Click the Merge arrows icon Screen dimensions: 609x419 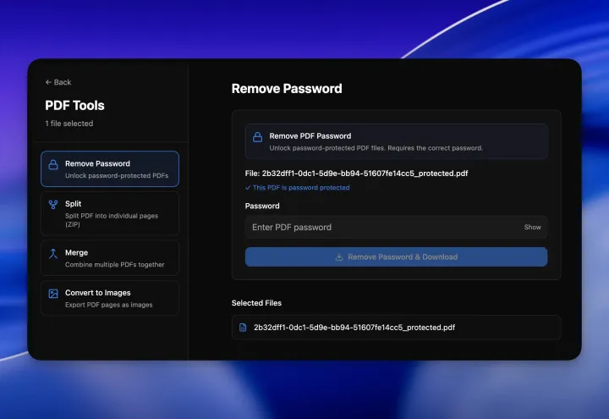pyautogui.click(x=53, y=253)
